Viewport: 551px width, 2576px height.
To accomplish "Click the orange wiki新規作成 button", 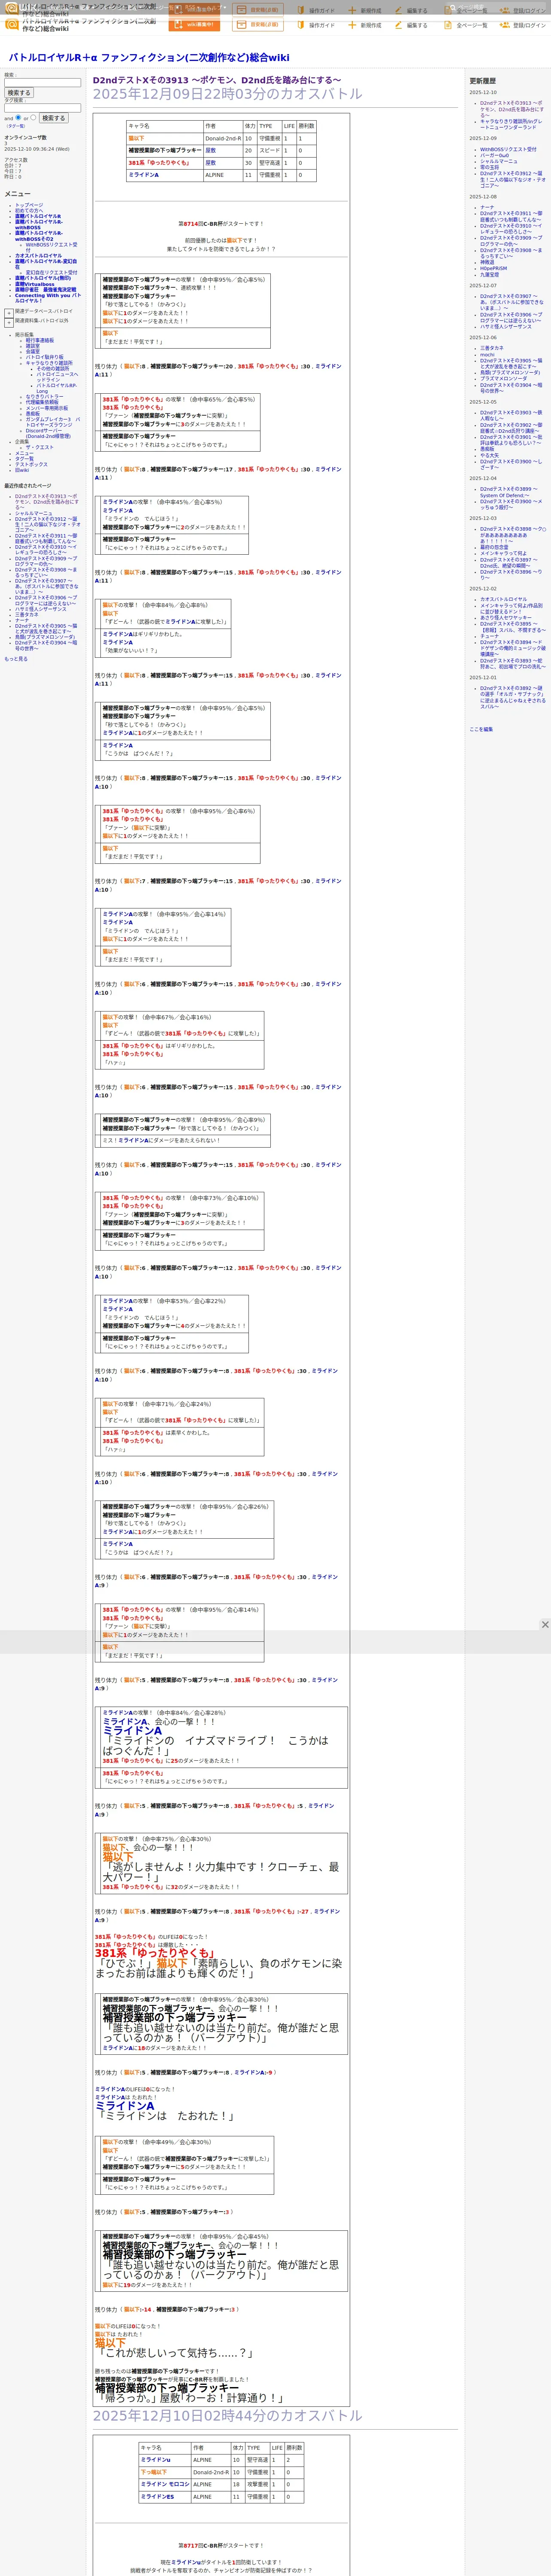I will click(194, 24).
